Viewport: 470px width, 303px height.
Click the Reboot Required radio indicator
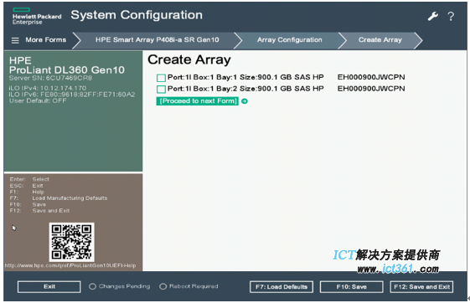(163, 286)
